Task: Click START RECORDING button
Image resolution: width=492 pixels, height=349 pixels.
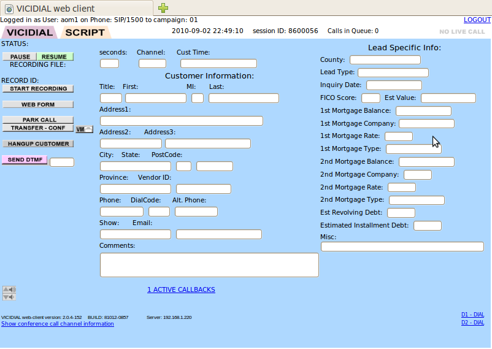Action: (38, 89)
